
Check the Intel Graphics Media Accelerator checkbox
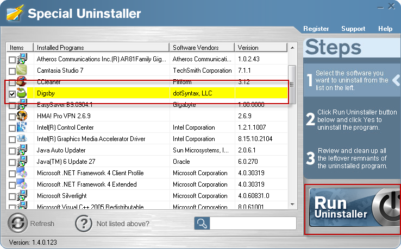(x=12, y=139)
